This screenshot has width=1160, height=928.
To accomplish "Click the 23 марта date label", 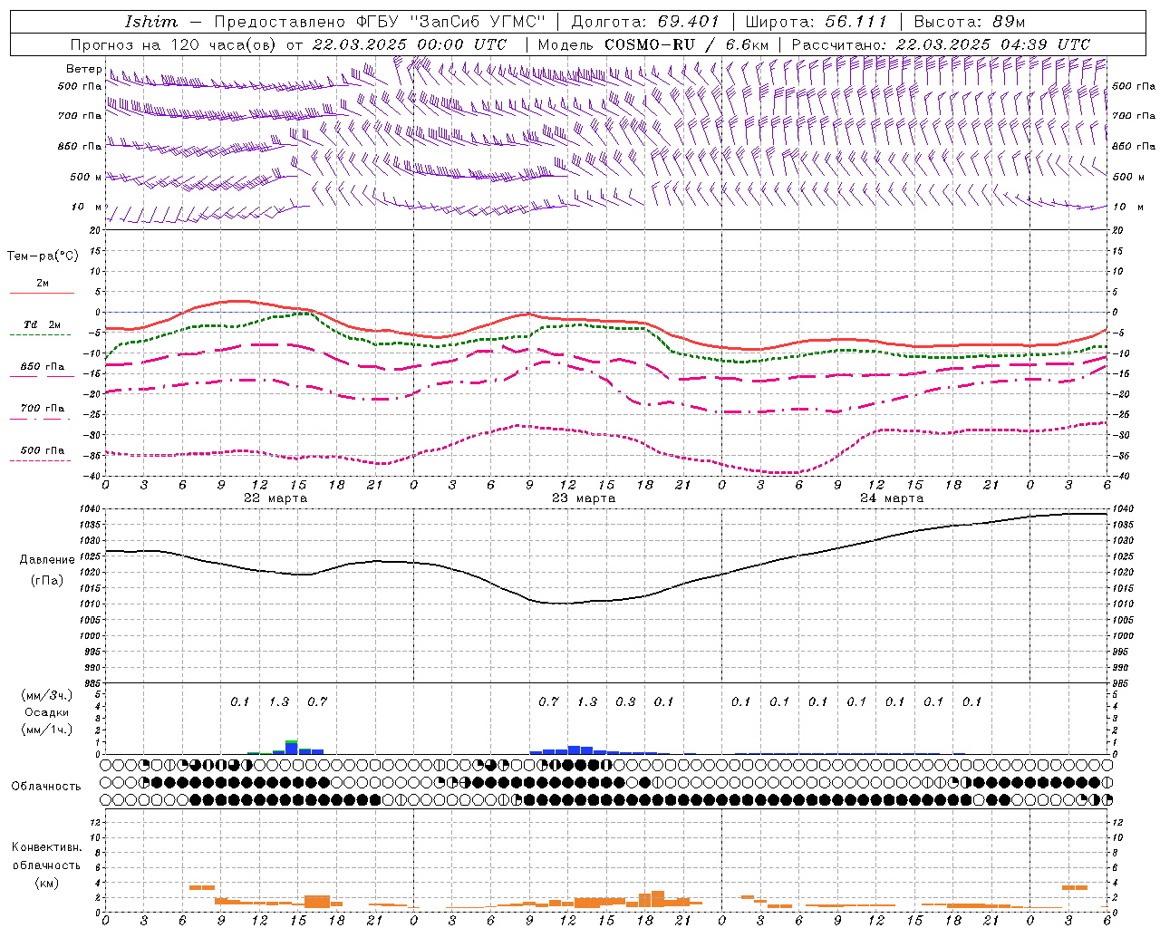I will (584, 498).
